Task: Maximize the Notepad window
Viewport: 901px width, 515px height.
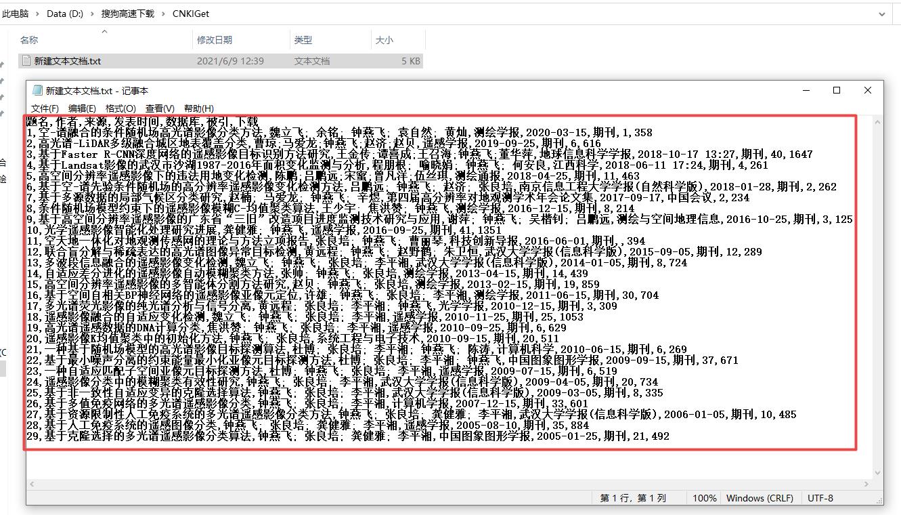Action: pos(837,90)
